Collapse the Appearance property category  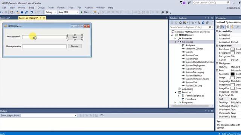(x=217, y=45)
